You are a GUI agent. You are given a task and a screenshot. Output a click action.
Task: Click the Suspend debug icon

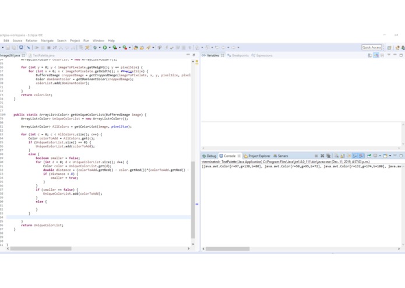click(x=43, y=48)
